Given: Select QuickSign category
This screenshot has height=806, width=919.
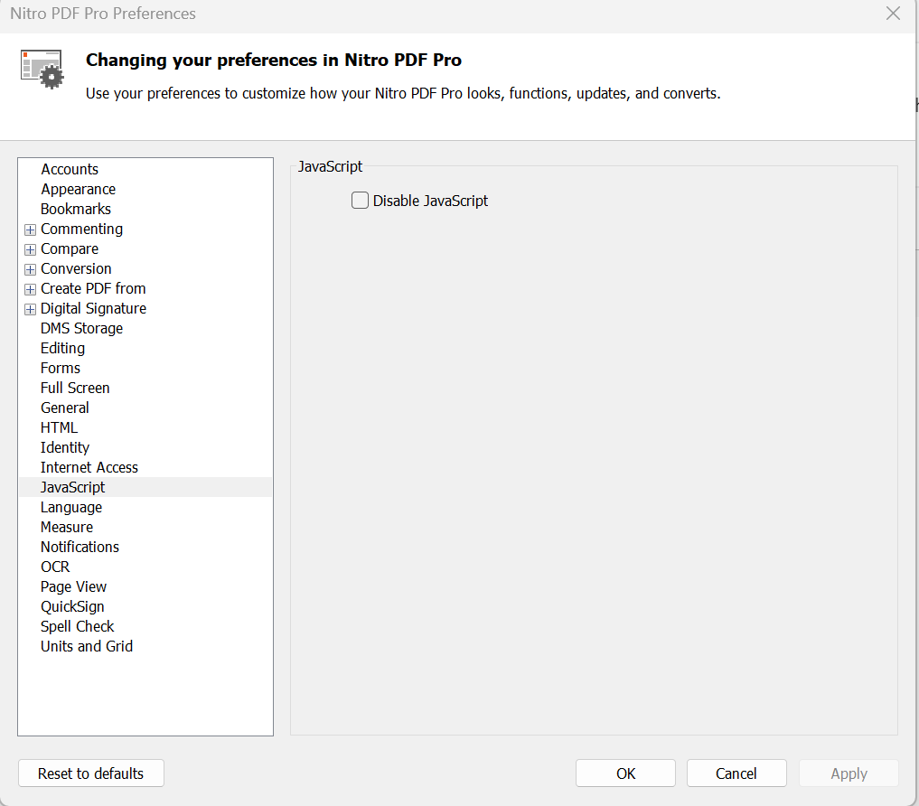Looking at the screenshot, I should coord(72,607).
